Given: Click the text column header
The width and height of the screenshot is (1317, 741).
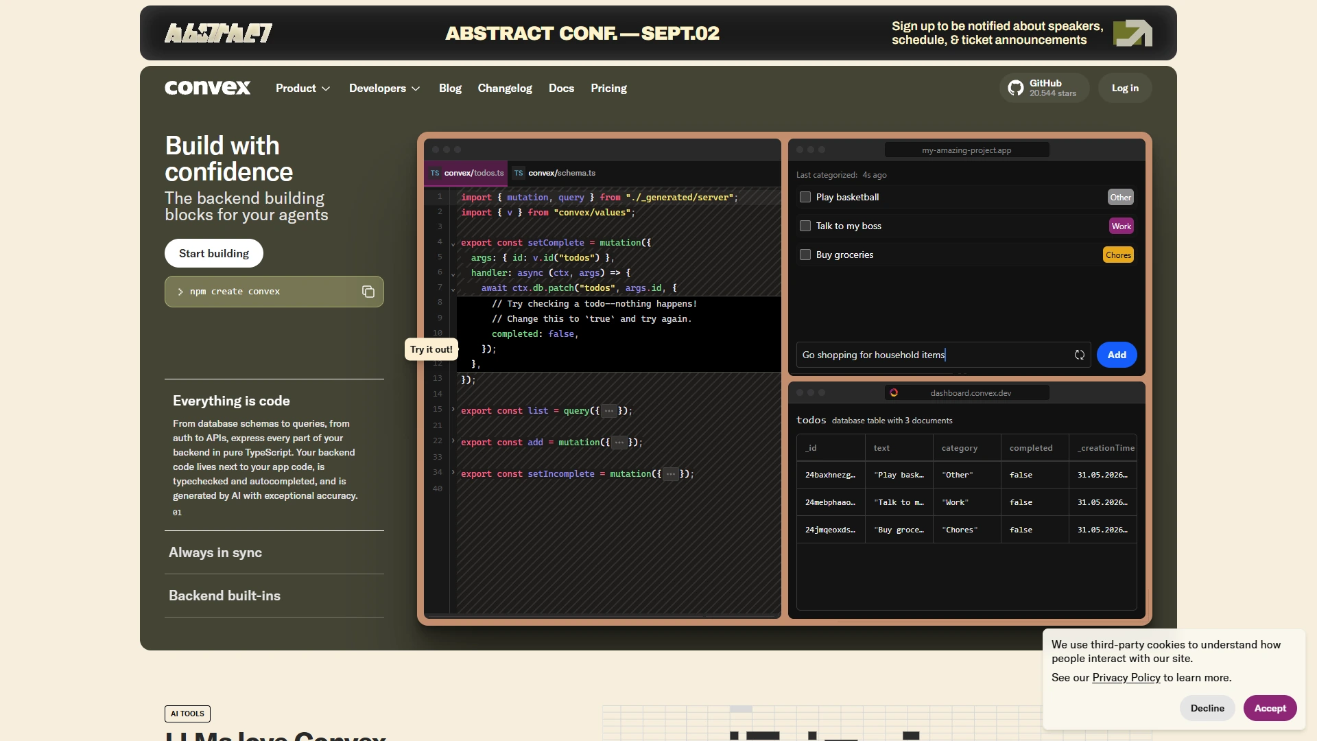Looking at the screenshot, I should point(899,447).
